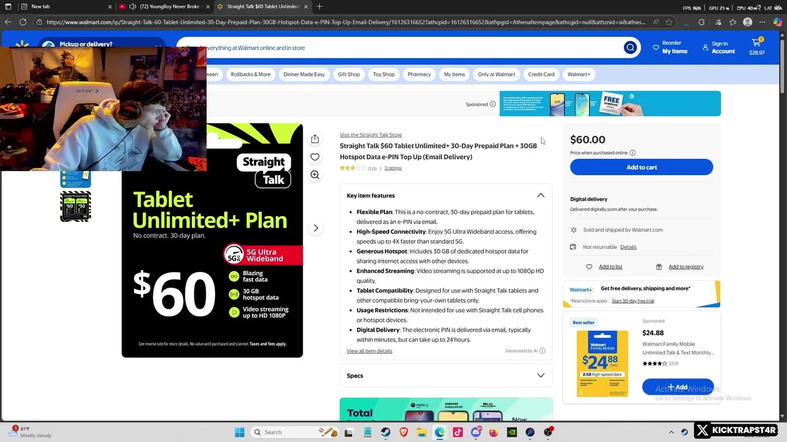This screenshot has width=787, height=442.
Task: Open the NVIDIA app from the taskbar
Action: (512, 432)
